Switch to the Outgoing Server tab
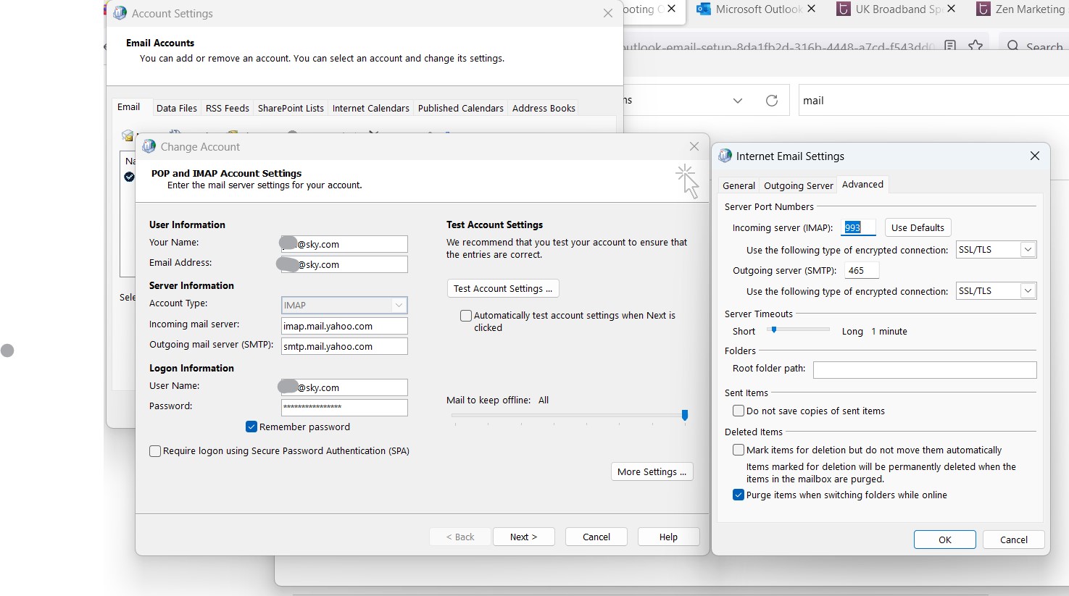Image resolution: width=1069 pixels, height=596 pixels. point(798,185)
